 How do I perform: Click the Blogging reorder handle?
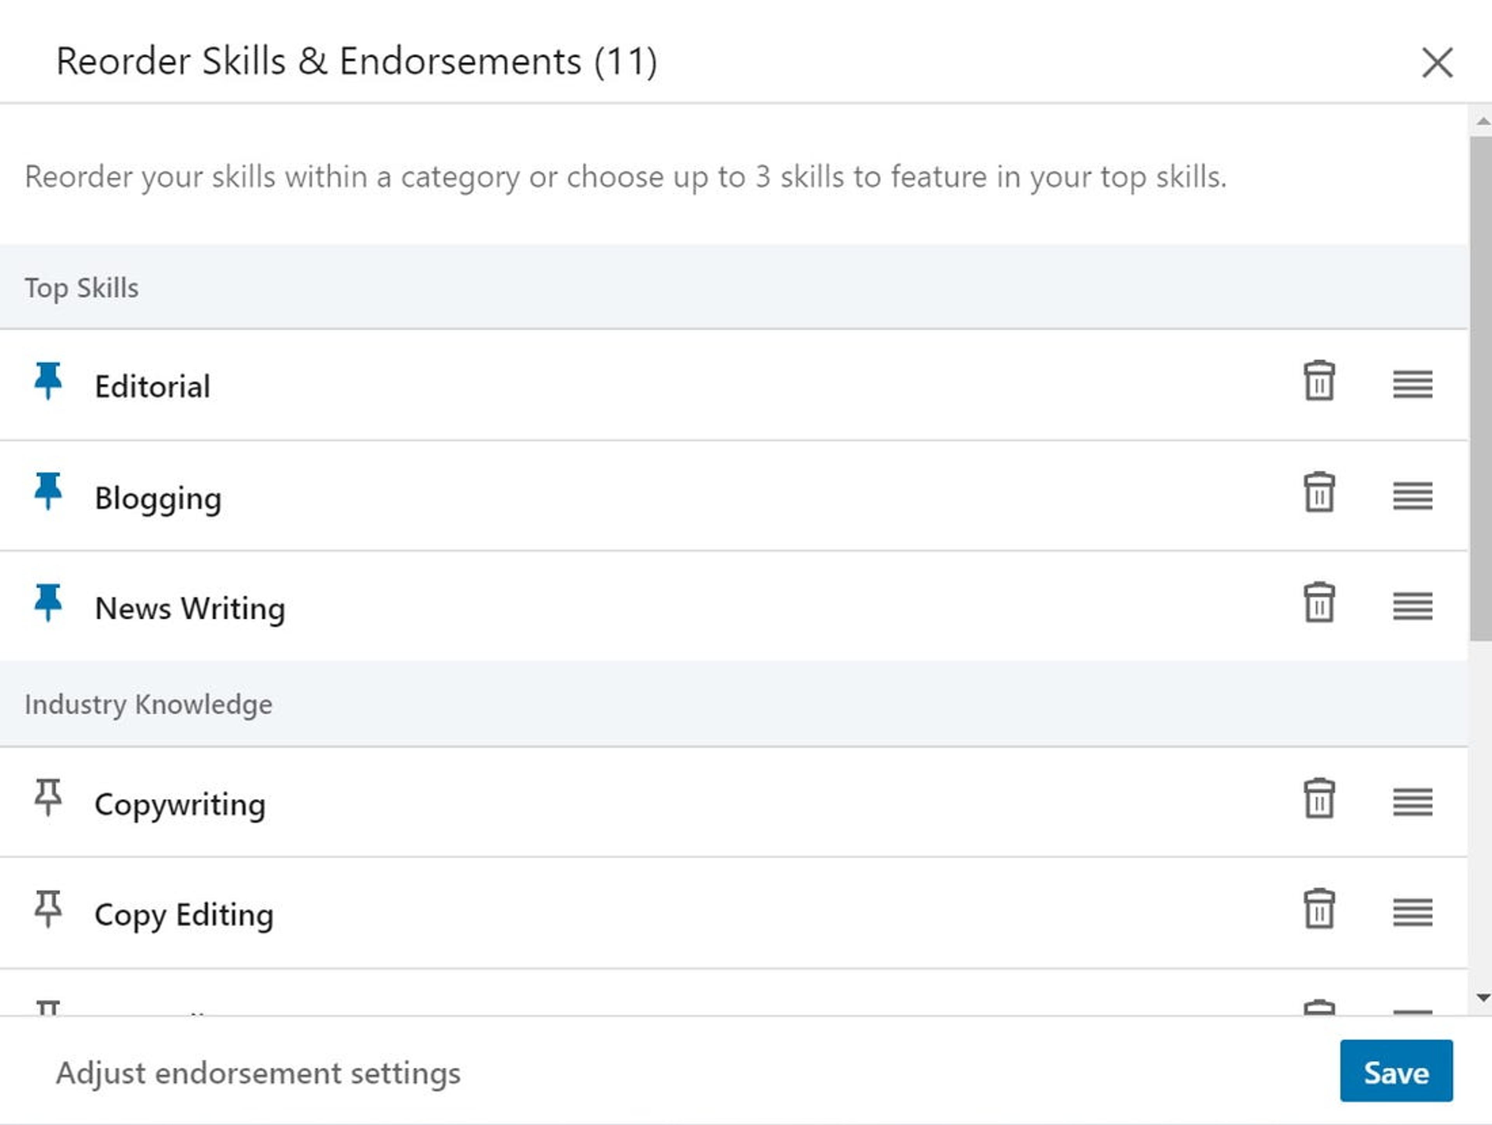(1412, 496)
